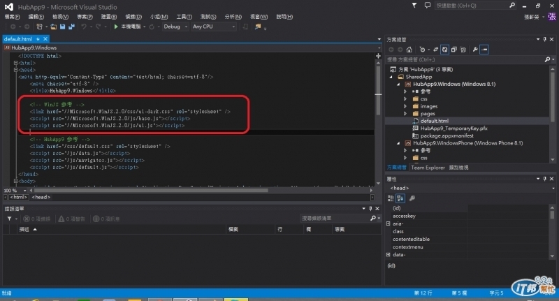Click the Redo arrow icon

tap(98, 27)
